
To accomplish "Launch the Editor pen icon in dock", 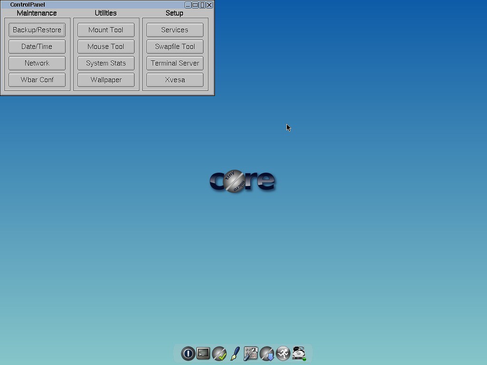I will [x=235, y=353].
